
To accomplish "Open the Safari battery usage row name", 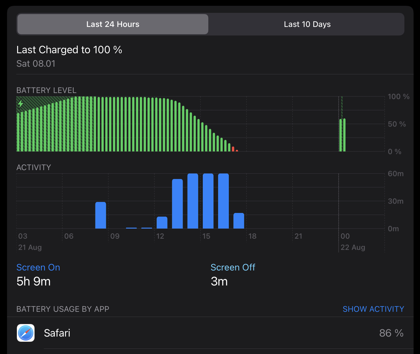I will [x=57, y=333].
